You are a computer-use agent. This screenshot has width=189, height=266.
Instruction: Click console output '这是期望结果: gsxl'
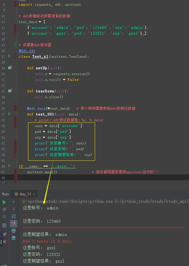click(x=44, y=261)
